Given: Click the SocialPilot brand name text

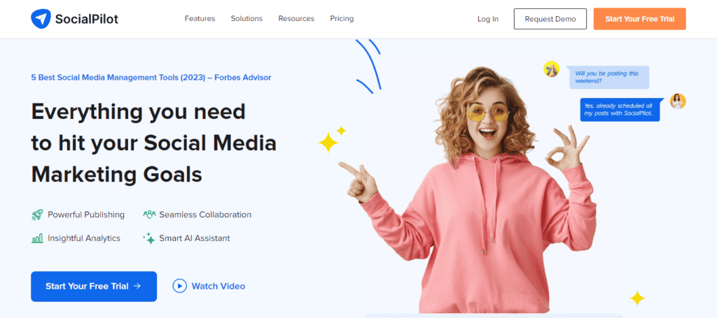Looking at the screenshot, I should pos(87,19).
